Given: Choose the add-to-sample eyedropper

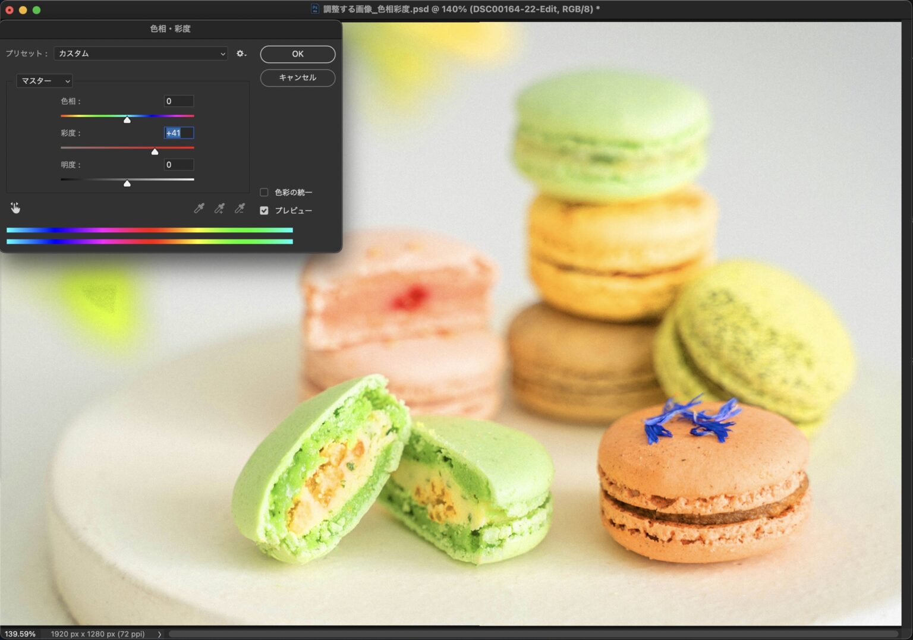Looking at the screenshot, I should pyautogui.click(x=219, y=208).
